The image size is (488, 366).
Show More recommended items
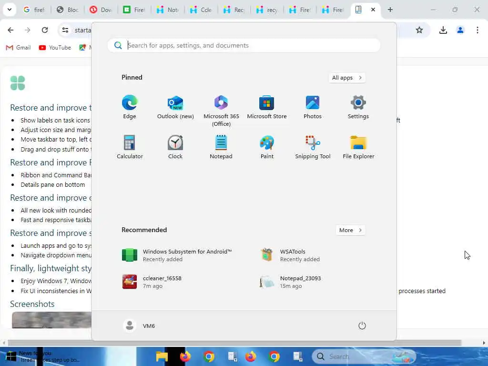coord(350,230)
